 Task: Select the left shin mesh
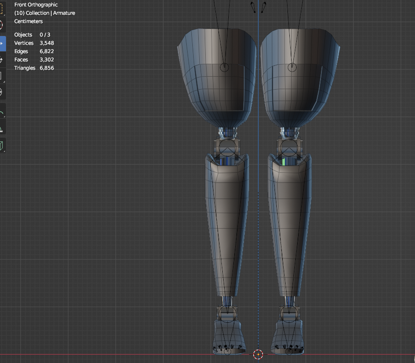(227, 225)
